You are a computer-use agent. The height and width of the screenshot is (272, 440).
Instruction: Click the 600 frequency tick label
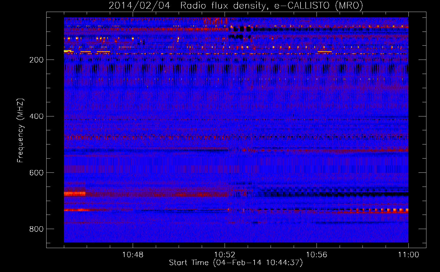tap(36, 173)
